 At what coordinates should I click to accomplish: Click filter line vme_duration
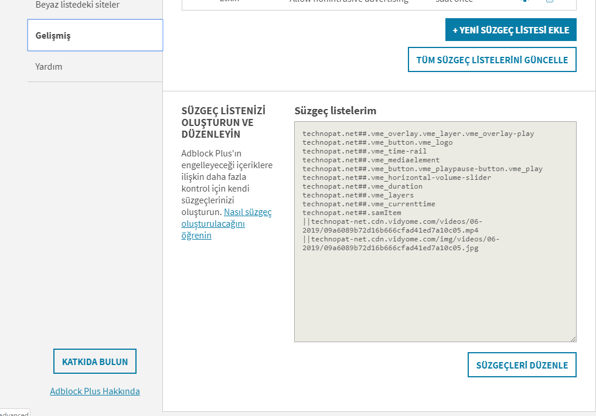(362, 186)
